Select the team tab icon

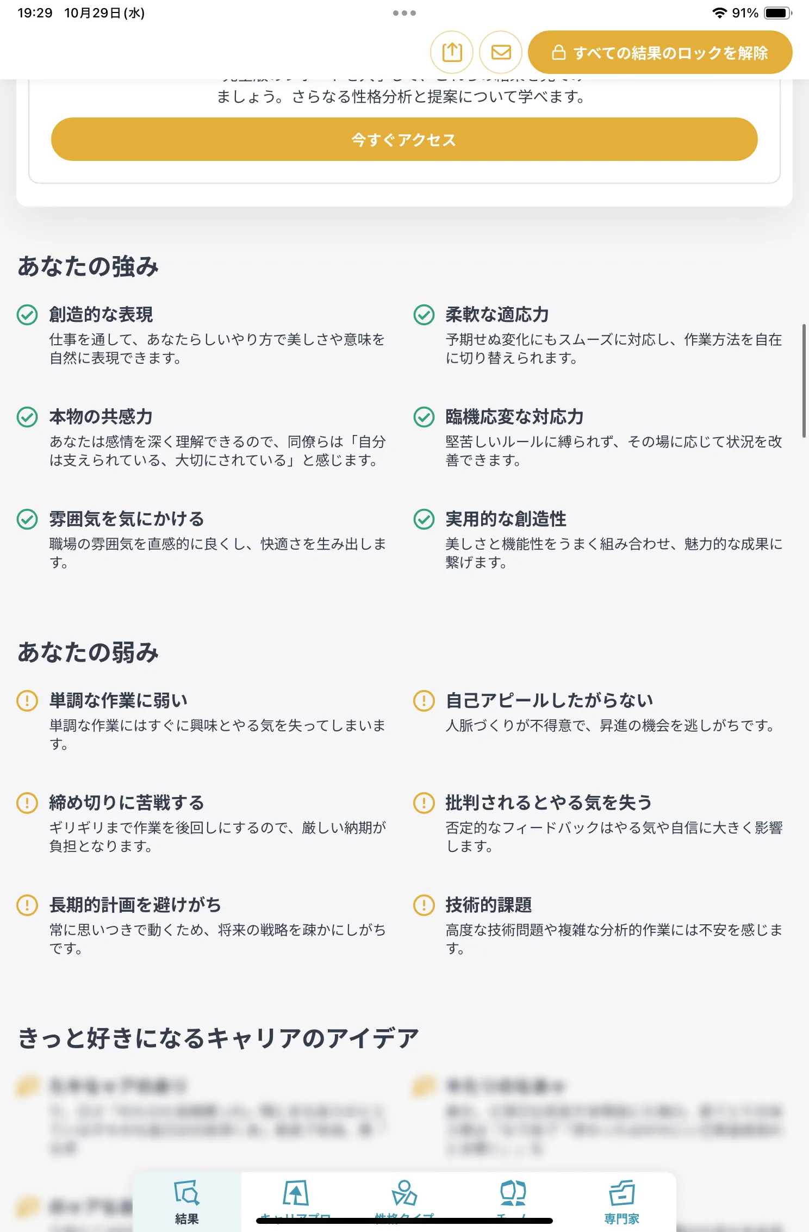(x=513, y=1193)
